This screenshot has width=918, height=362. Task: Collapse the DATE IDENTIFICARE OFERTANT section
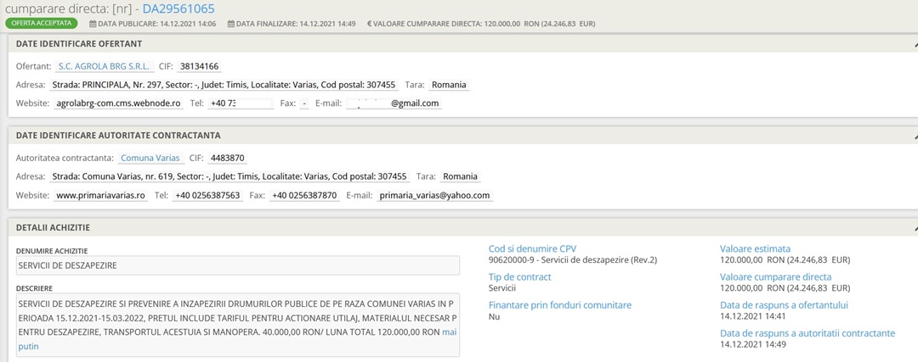(x=915, y=44)
